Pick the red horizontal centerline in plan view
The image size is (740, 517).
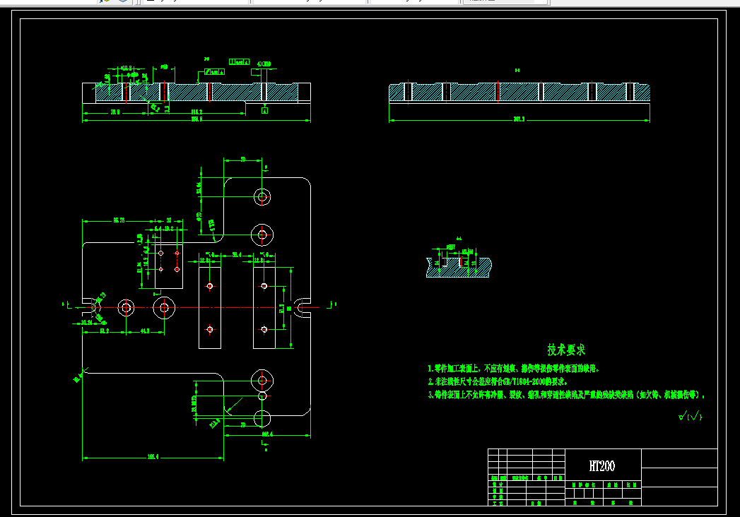coord(198,307)
